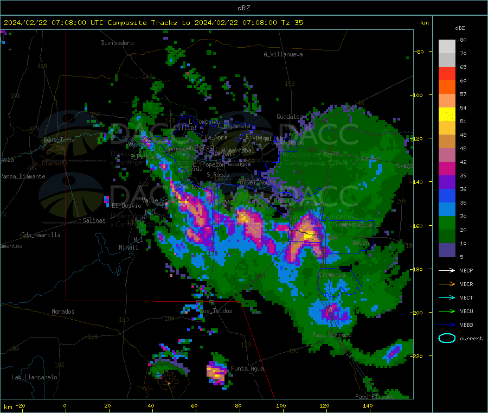Click the '-100' tick on right axis
Viewport: 488px width, 413px height.
pyautogui.click(x=416, y=95)
